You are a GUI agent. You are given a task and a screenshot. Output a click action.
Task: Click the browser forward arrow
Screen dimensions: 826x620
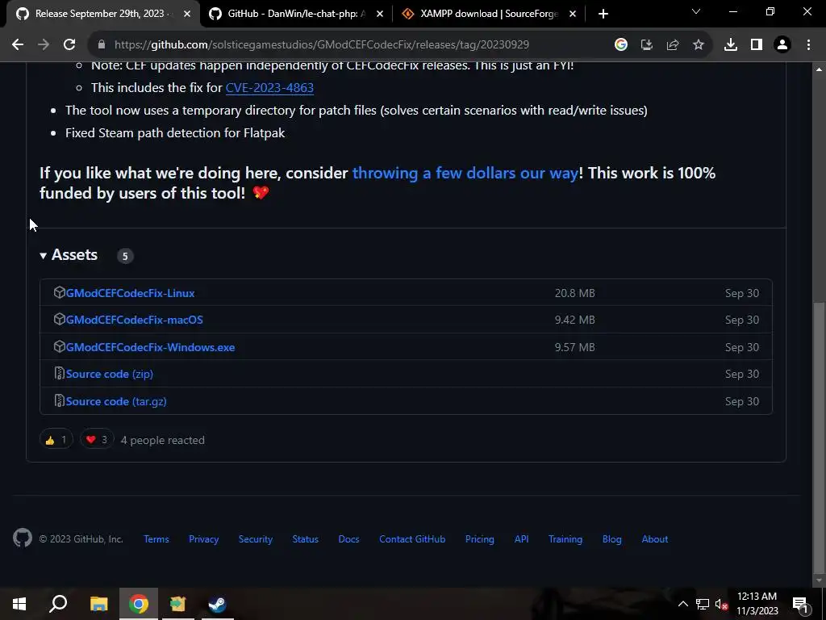coord(44,45)
